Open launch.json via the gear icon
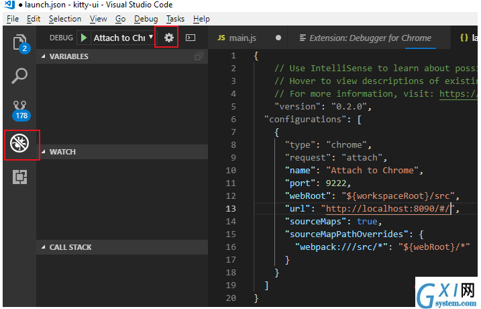Viewport: 481px width, 309px height. (168, 38)
